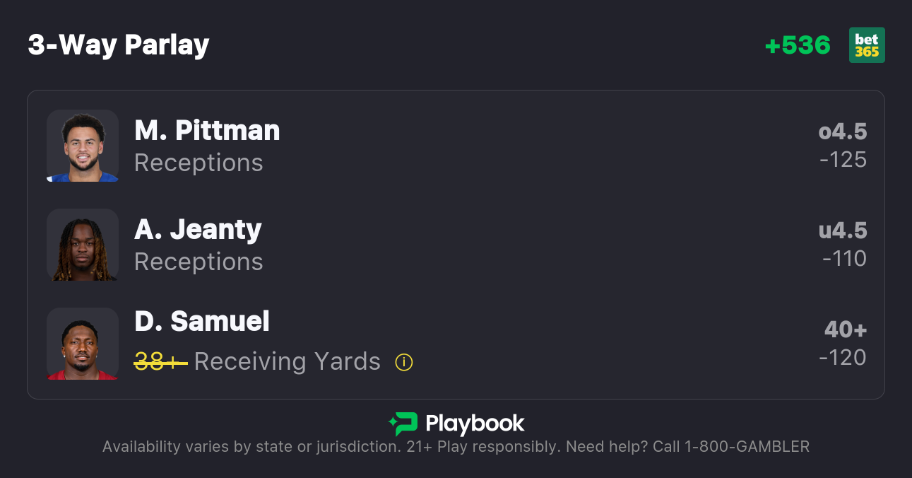Click the bet365 sportsbook logo icon
This screenshot has height=478, width=912.
pos(867,45)
